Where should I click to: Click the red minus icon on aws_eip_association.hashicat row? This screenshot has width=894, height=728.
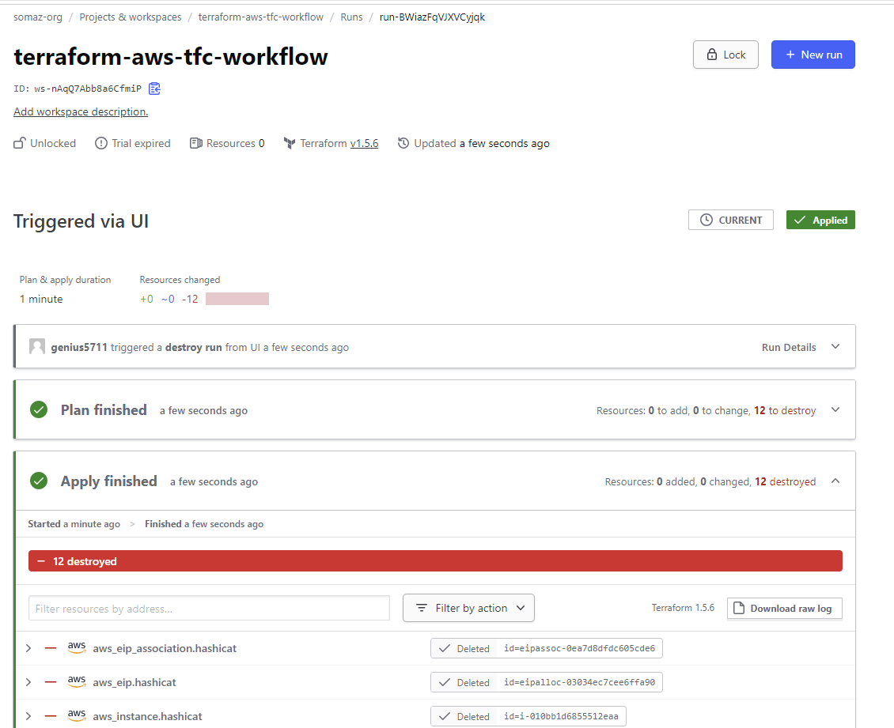[x=51, y=648]
